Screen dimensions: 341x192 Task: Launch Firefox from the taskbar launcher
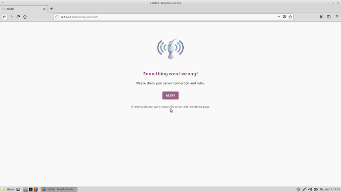pos(36,190)
